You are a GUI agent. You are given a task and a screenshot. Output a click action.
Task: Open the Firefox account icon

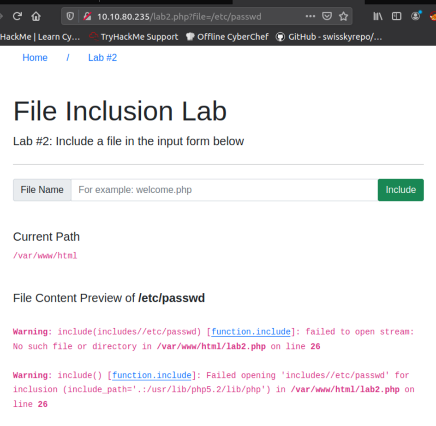[415, 17]
